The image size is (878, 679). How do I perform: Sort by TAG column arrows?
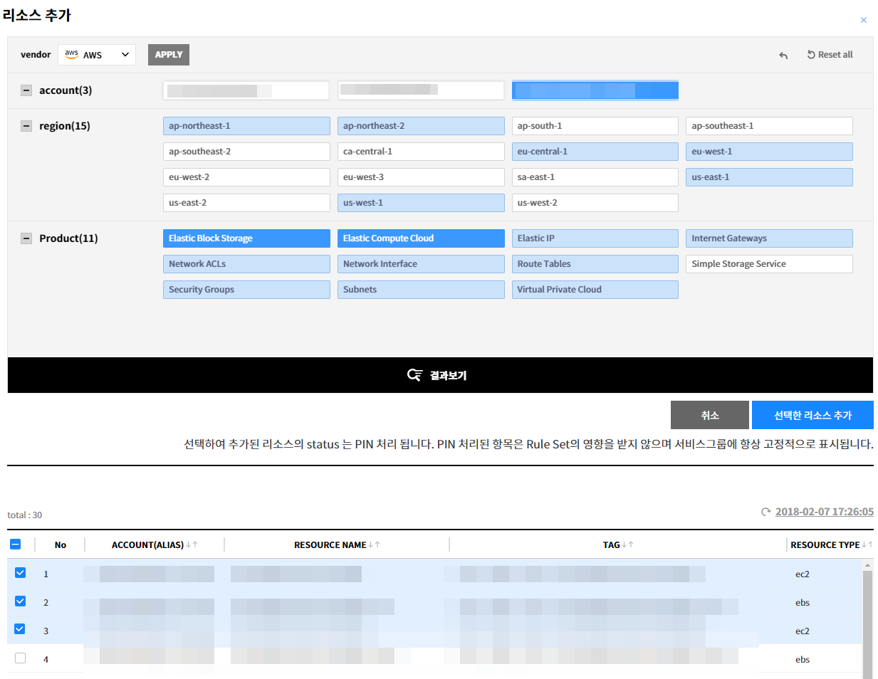tap(627, 544)
